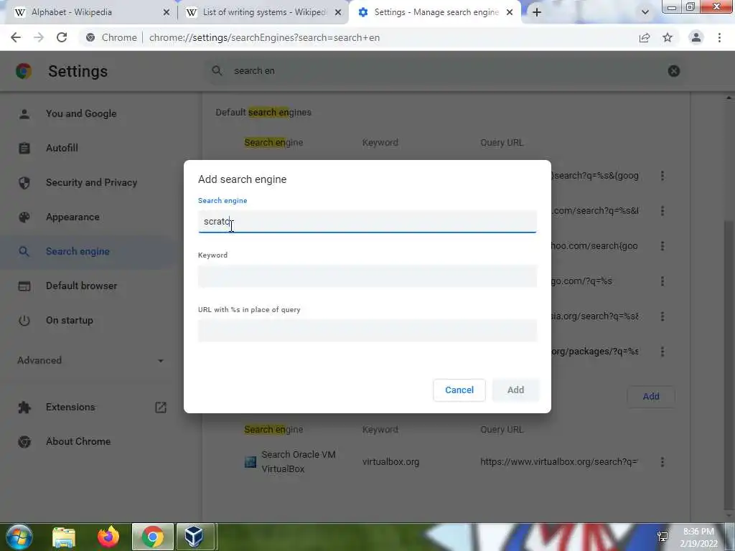Viewport: 735px width, 551px height.
Task: Click Add button for other search engines
Action: pos(650,396)
